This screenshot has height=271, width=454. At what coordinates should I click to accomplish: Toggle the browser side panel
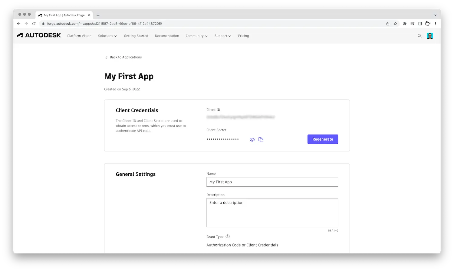[420, 24]
